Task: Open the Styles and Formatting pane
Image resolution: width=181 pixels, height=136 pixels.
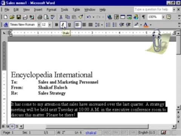Action: pyautogui.click(x=6, y=25)
